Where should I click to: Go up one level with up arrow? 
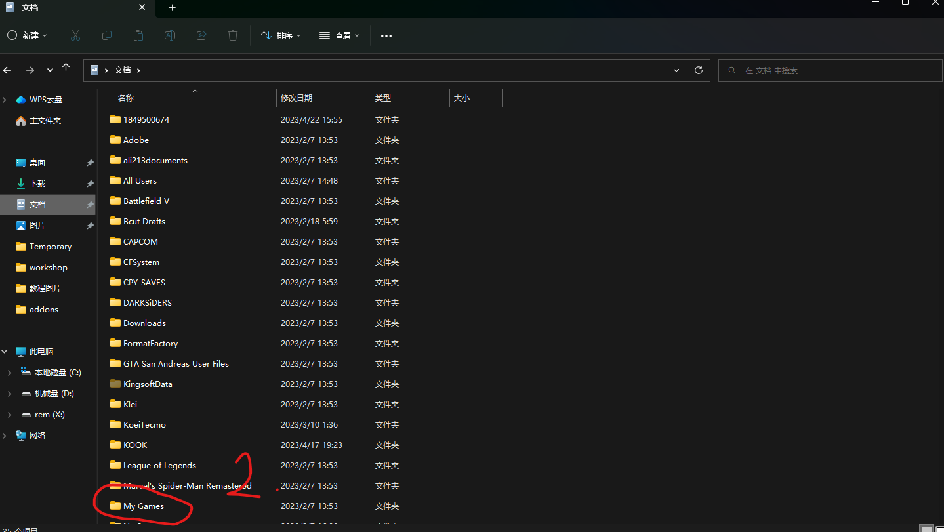click(x=66, y=68)
